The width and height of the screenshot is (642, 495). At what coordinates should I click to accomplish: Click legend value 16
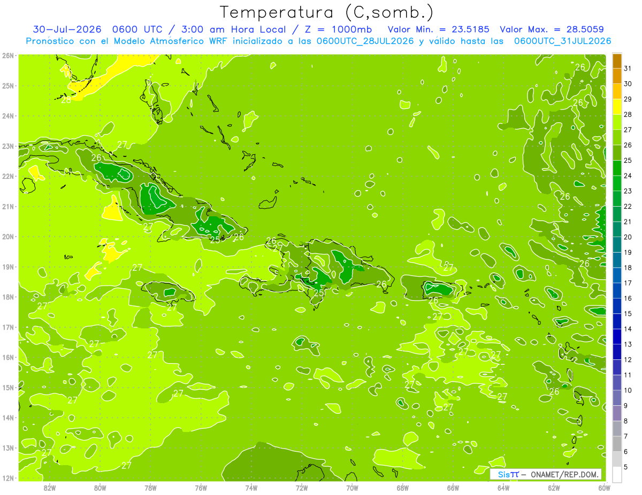pyautogui.click(x=628, y=298)
